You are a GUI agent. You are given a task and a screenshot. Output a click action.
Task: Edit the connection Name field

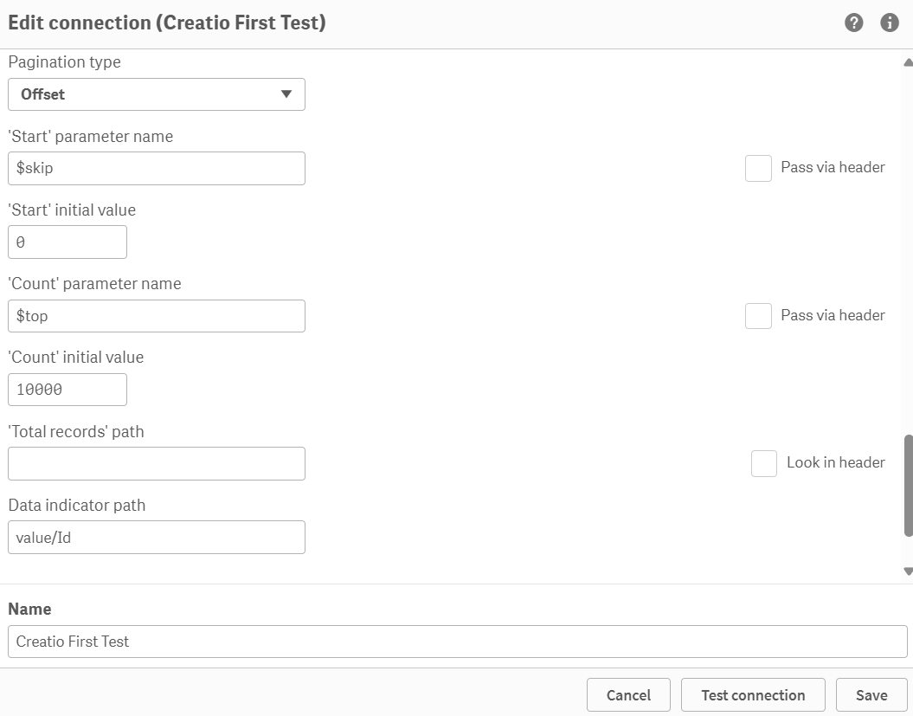[x=457, y=642]
